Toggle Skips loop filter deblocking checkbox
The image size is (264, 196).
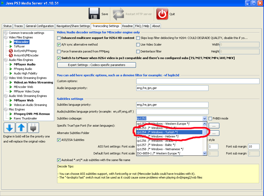pyautogui.click(x=138, y=38)
